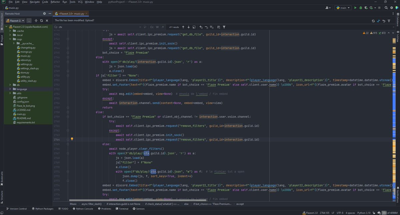The width and height of the screenshot is (400, 215).
Task: Click the memory indicator 904 of 4096M
Action: 389,212
